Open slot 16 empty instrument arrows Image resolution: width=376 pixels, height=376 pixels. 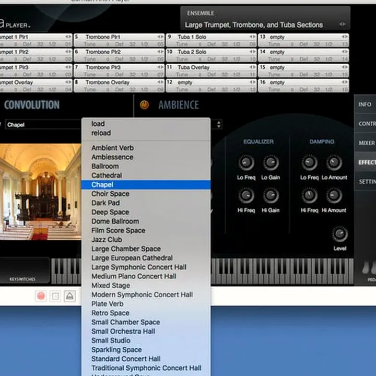345,83
